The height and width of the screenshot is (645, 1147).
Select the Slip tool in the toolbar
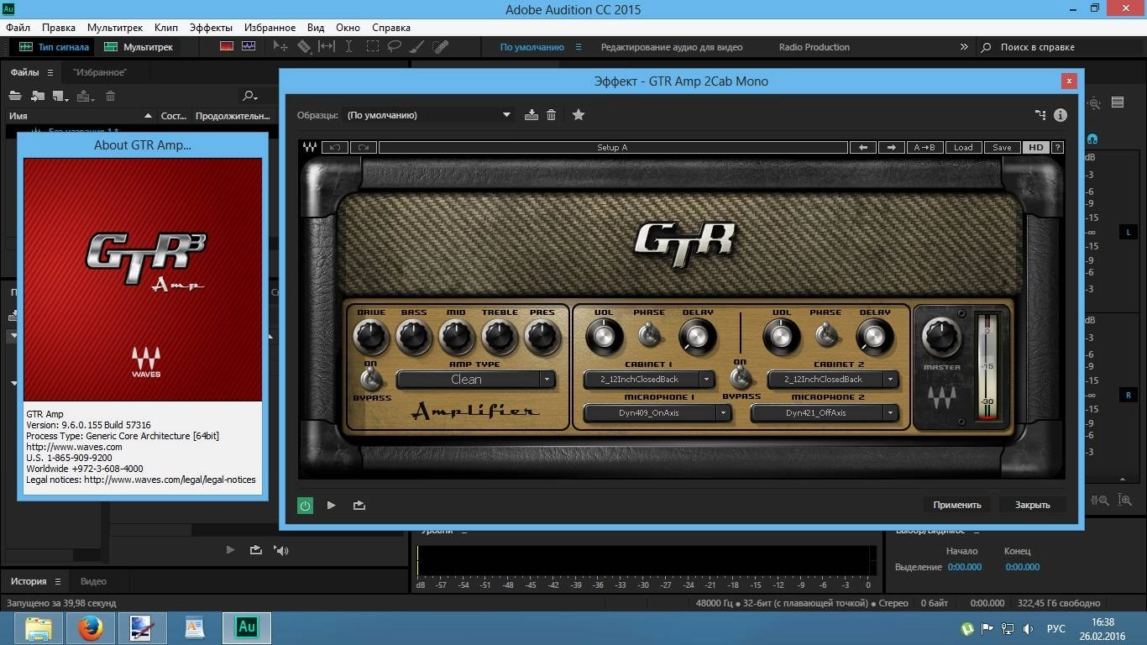(327, 47)
